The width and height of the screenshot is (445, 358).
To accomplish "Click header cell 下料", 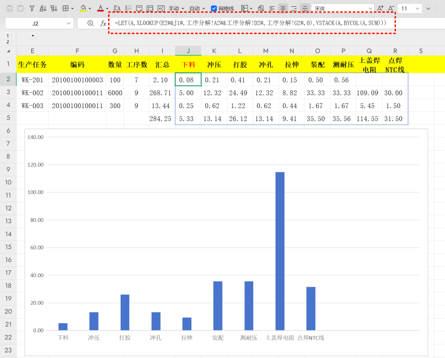I will tap(188, 65).
